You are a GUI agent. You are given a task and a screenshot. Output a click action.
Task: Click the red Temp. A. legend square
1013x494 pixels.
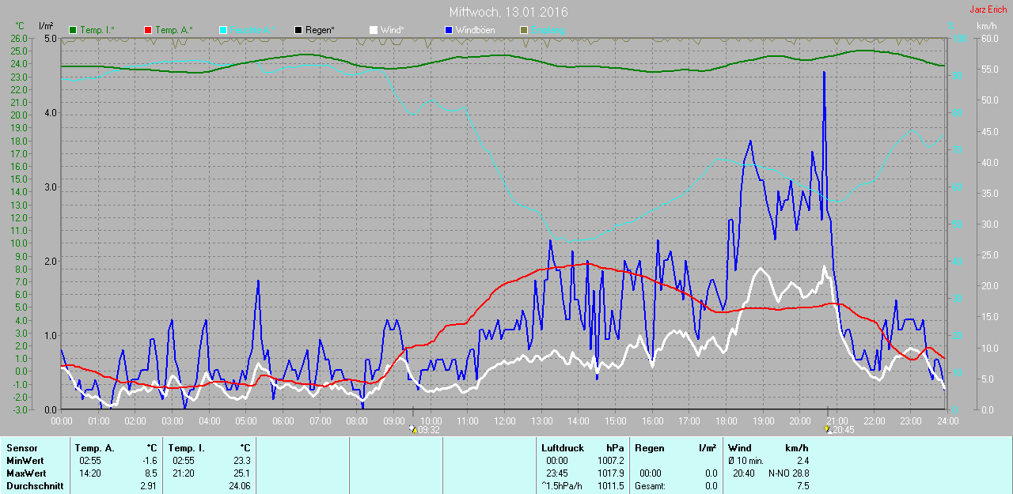148,30
